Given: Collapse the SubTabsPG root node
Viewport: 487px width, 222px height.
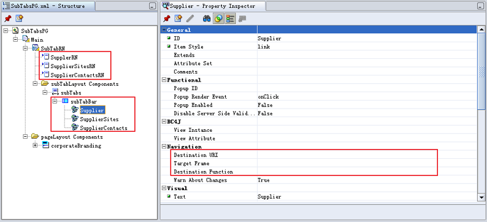Looking at the screenshot, I should pyautogui.click(x=6, y=31).
